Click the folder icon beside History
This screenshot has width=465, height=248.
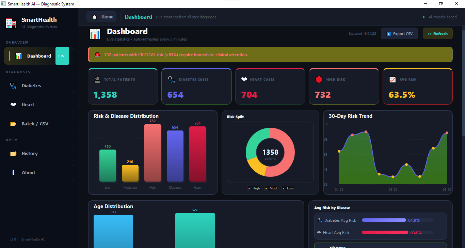coord(13,154)
